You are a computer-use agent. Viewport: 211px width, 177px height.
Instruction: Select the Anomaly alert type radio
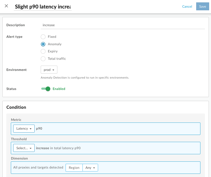(43, 44)
